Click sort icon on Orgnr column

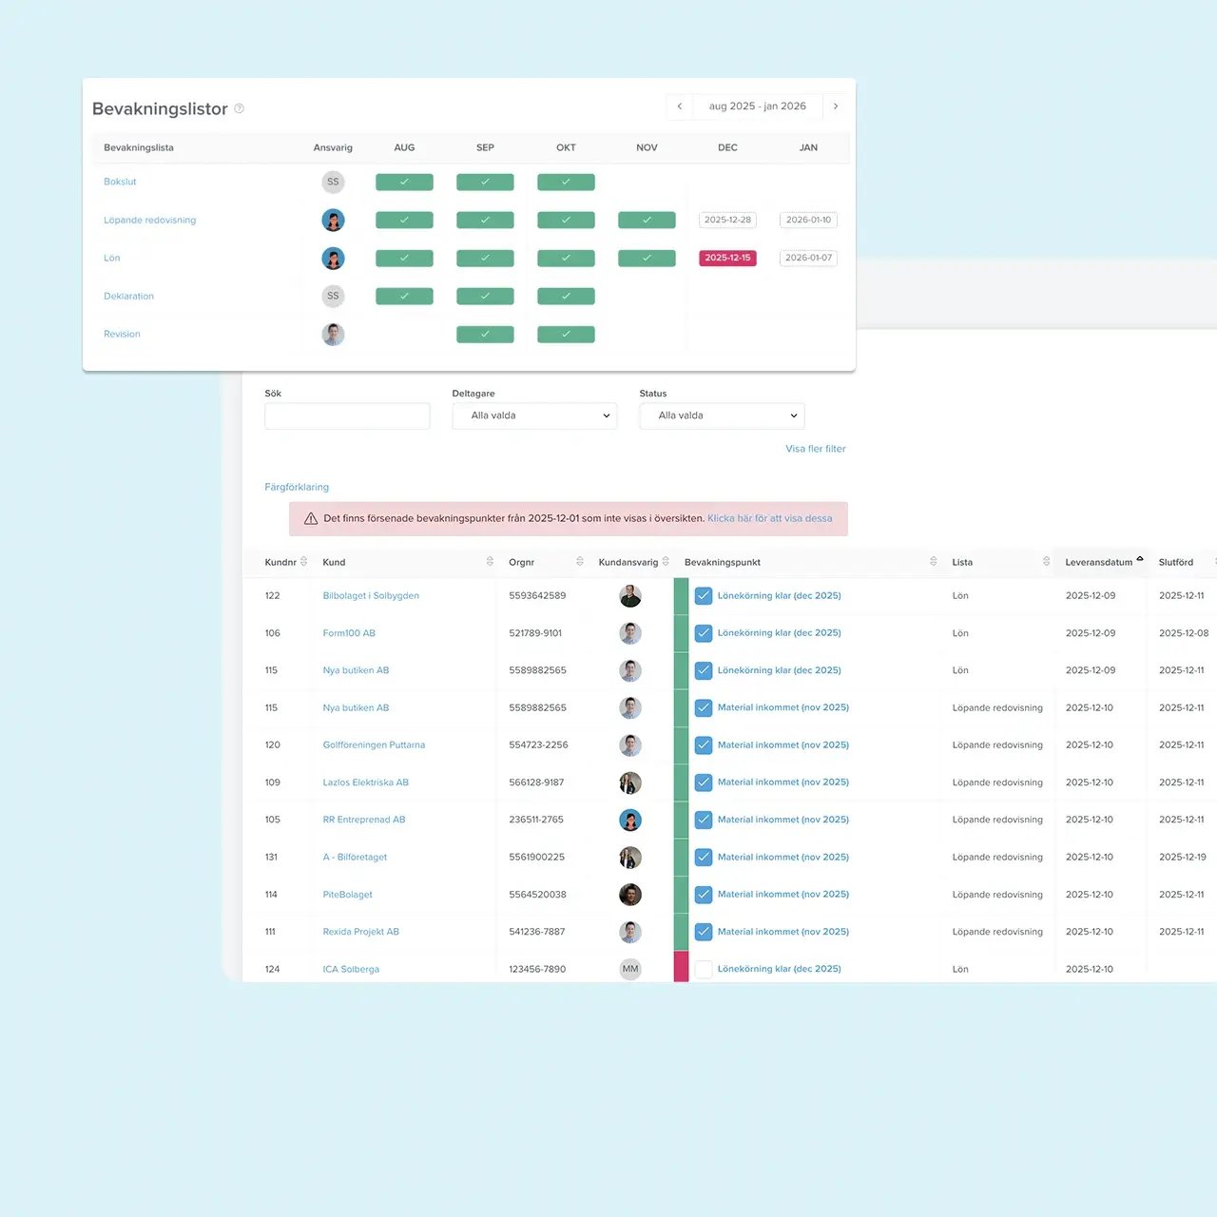(580, 562)
